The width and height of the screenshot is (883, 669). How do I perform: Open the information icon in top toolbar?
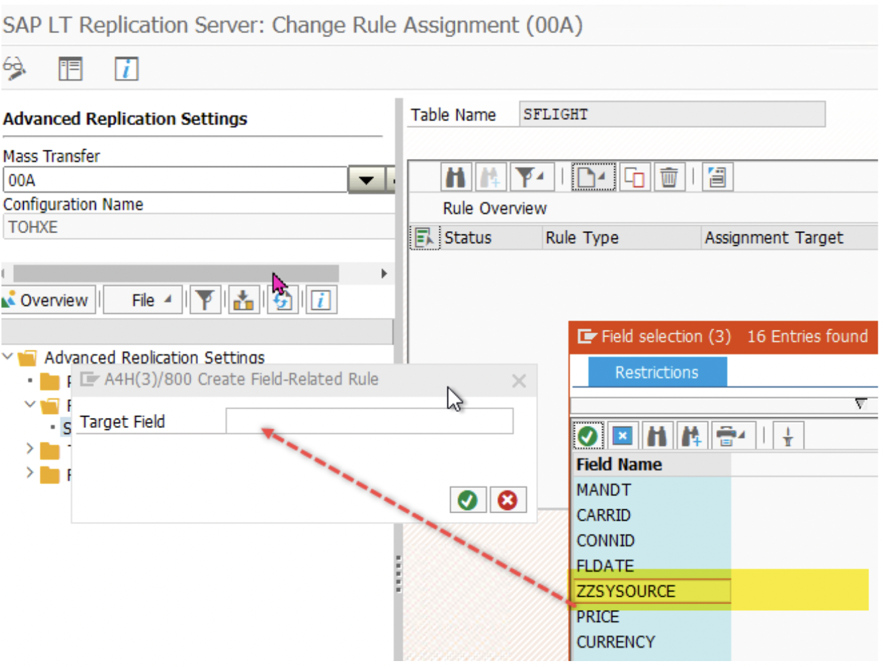point(126,68)
